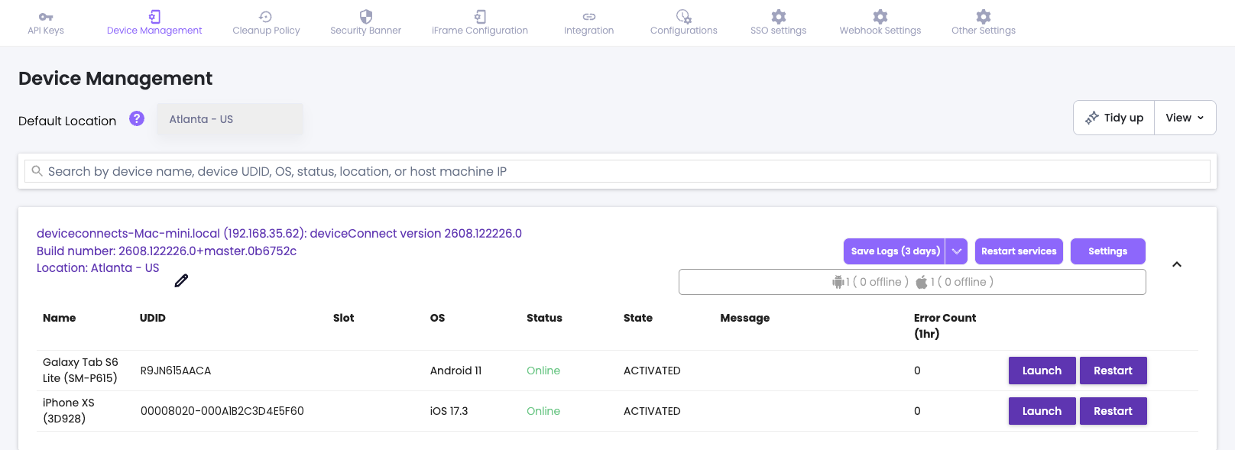Click the Android 11 OS cell

456,371
